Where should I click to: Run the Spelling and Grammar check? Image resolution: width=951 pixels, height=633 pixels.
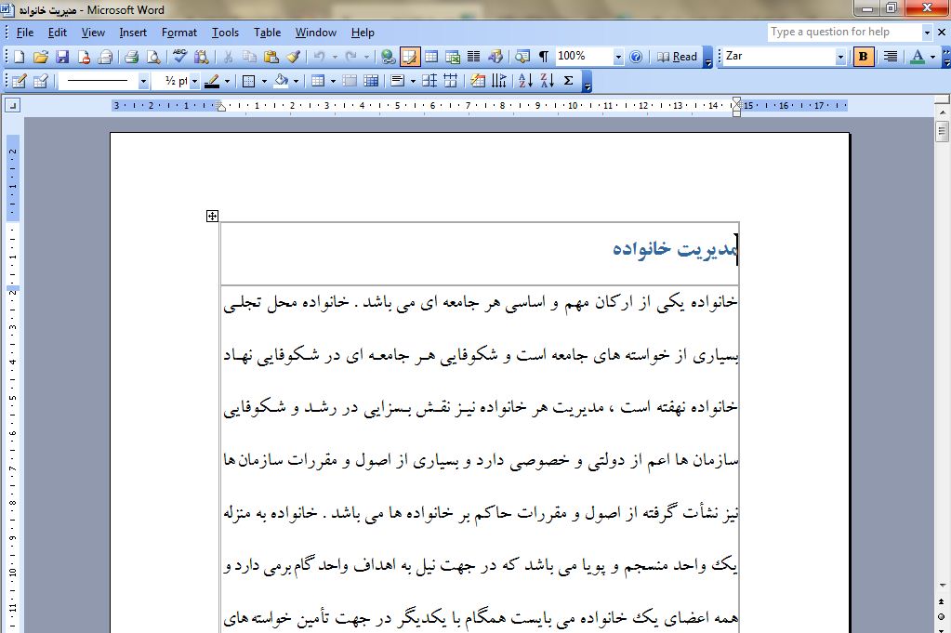click(179, 57)
